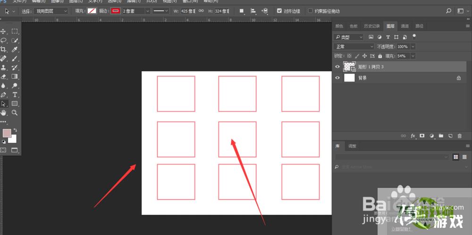Select the Blur tool
Image resolution: width=472 pixels, height=235 pixels.
3,86
